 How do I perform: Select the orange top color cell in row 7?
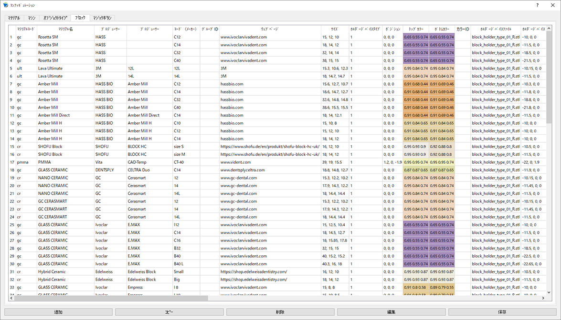point(416,84)
